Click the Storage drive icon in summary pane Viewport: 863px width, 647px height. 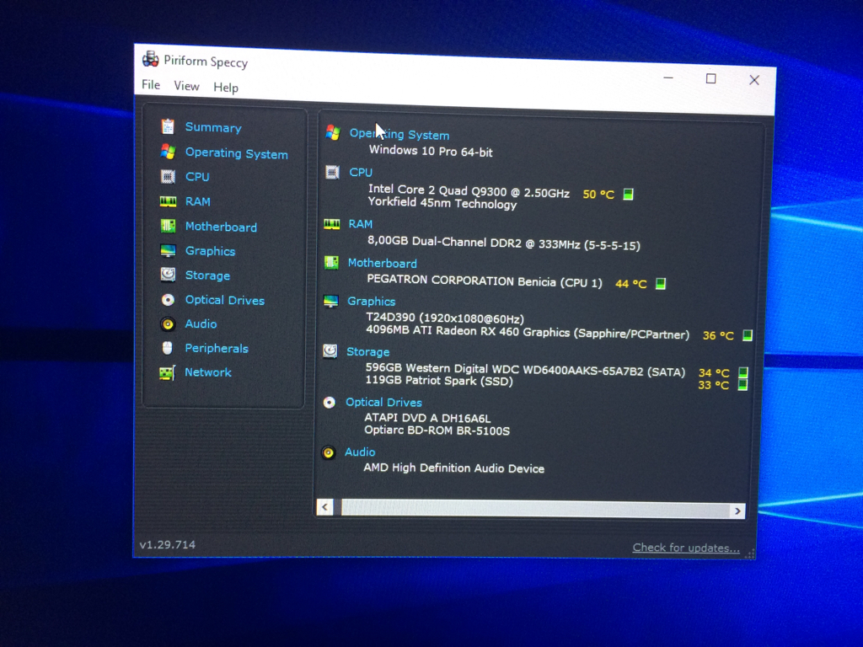[x=330, y=351]
